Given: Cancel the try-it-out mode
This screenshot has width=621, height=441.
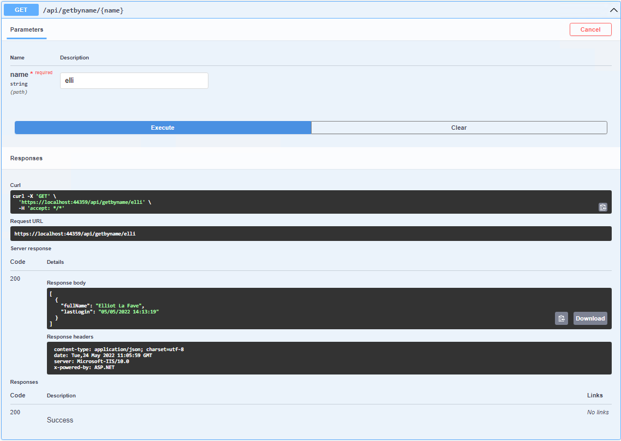Looking at the screenshot, I should tap(590, 29).
